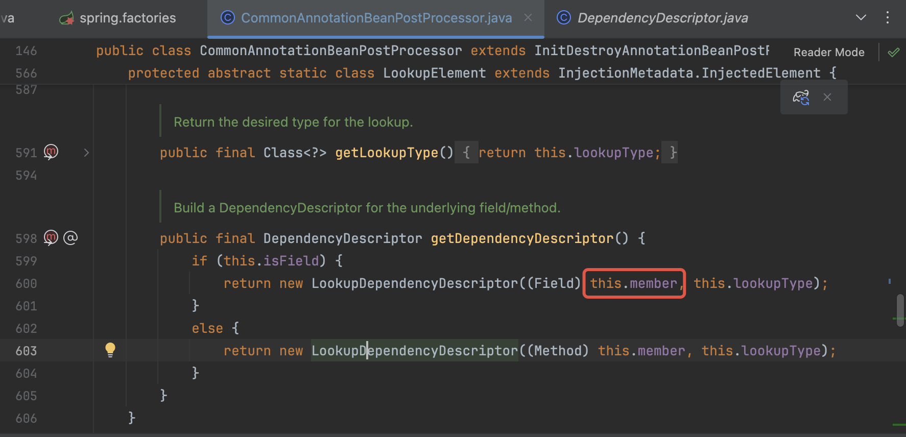Click the editor vertical scrollbar thumb
The width and height of the screenshot is (906, 437).
[900, 310]
